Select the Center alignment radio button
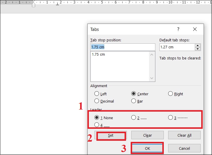The image size is (212, 155). 134,94
